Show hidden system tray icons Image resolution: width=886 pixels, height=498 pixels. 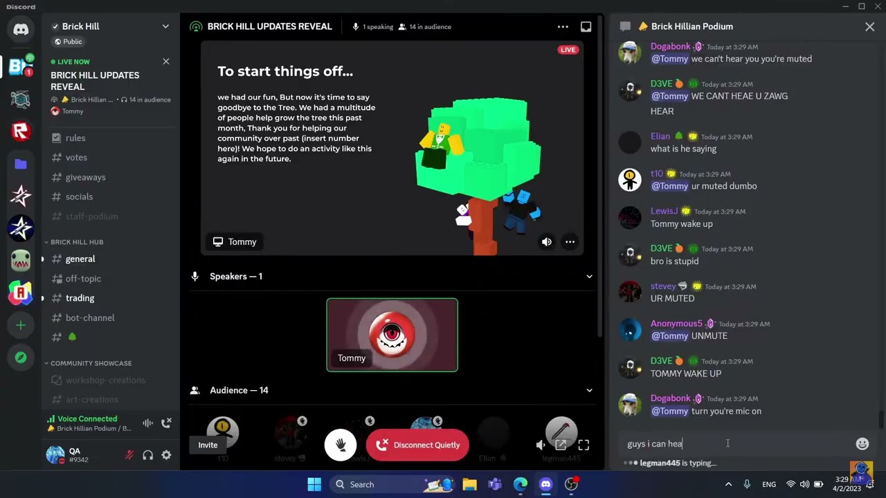(728, 484)
